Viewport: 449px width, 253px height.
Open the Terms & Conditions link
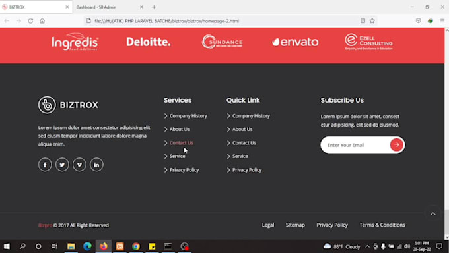tap(382, 225)
